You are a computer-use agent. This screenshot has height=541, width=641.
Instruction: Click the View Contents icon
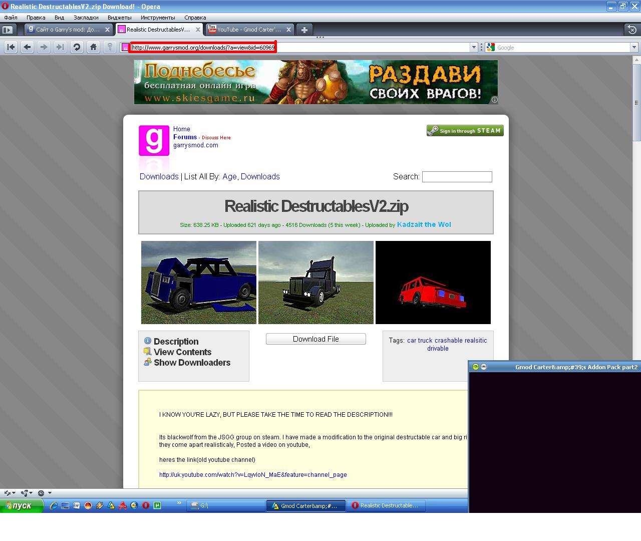(147, 352)
